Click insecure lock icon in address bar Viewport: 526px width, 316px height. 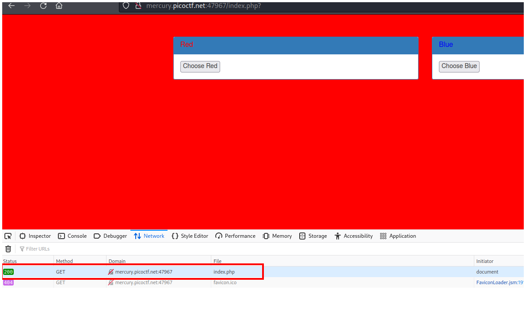(x=138, y=6)
